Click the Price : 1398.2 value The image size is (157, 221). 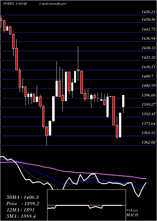pos(23,204)
